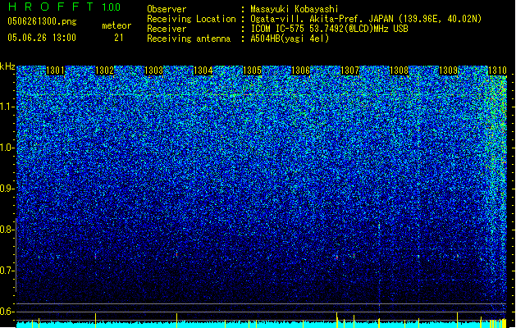Click the 0.7 kHz axis tick label

tap(7, 271)
